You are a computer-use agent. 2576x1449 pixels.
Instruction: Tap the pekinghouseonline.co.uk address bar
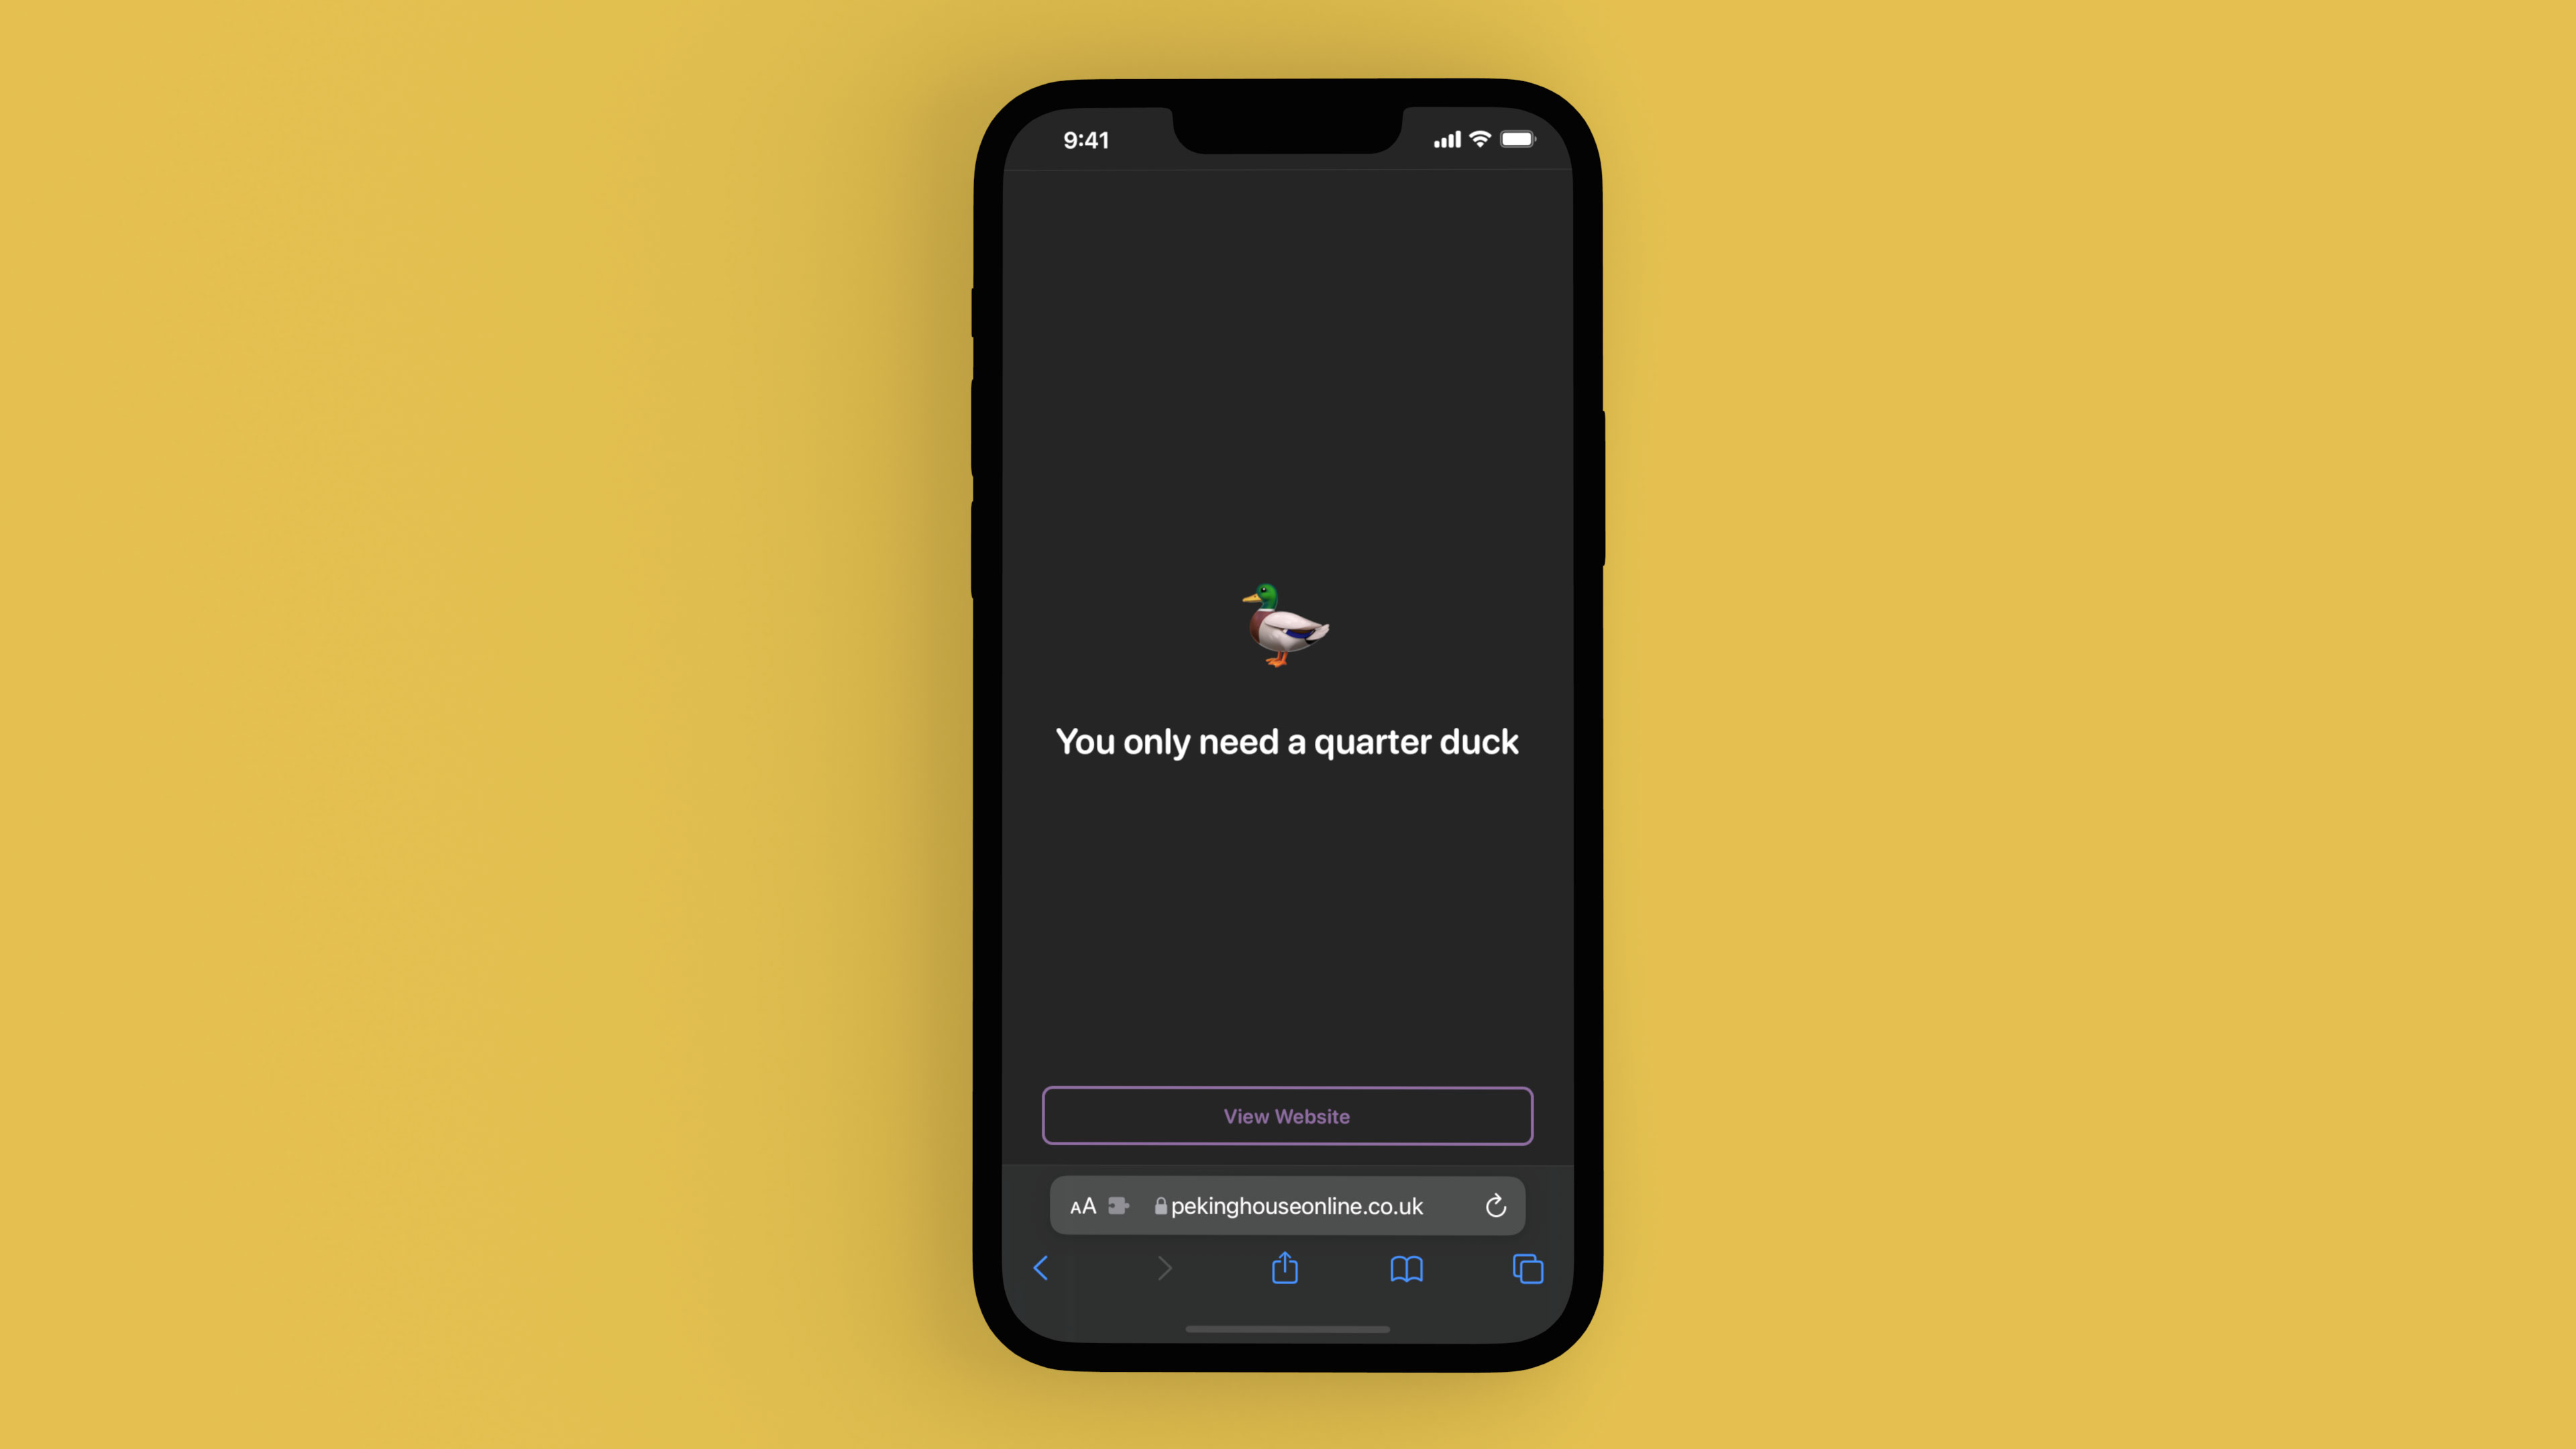coord(1288,1205)
